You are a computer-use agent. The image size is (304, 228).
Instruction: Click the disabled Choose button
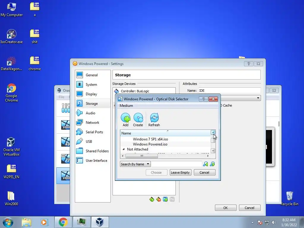pos(156,172)
